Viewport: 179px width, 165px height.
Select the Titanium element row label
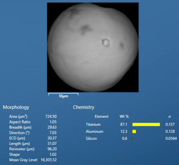(x=93, y=125)
